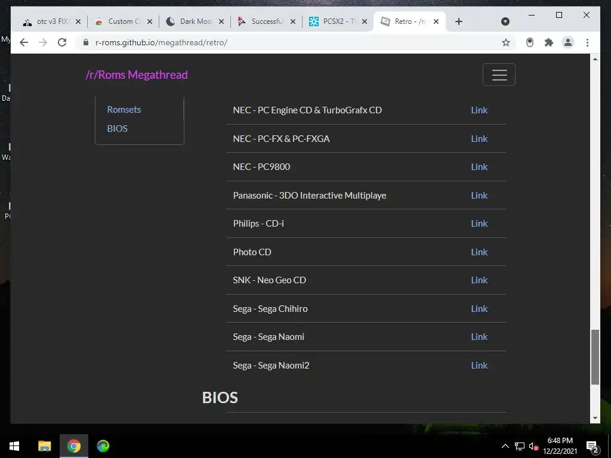Open Link for Photo CD
611x458 pixels.
[x=479, y=252]
